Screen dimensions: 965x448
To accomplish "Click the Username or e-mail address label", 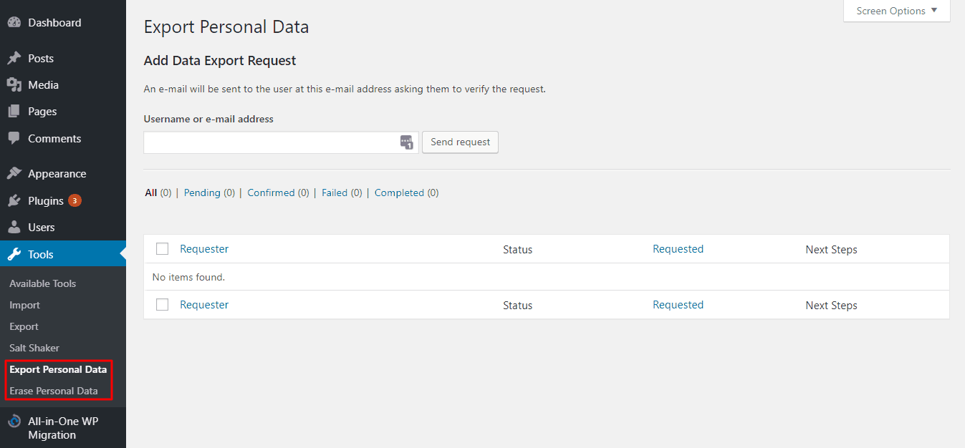I will (x=208, y=119).
